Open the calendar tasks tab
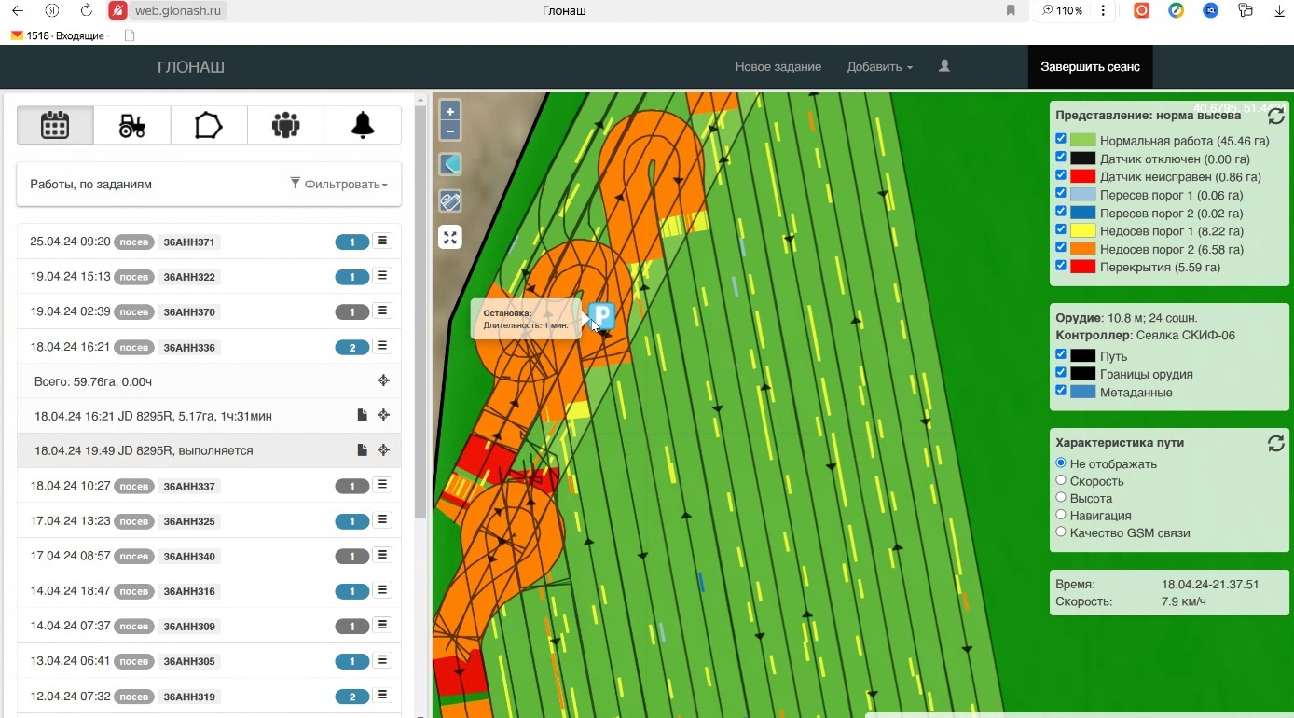The width and height of the screenshot is (1294, 718). click(55, 125)
